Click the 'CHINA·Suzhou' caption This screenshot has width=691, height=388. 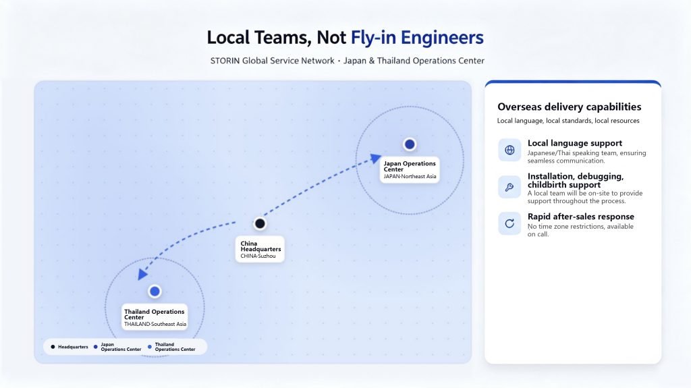click(x=258, y=256)
